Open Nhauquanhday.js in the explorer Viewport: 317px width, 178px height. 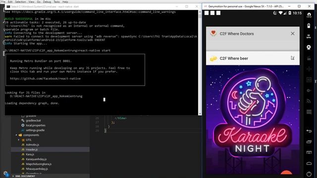click(x=37, y=169)
